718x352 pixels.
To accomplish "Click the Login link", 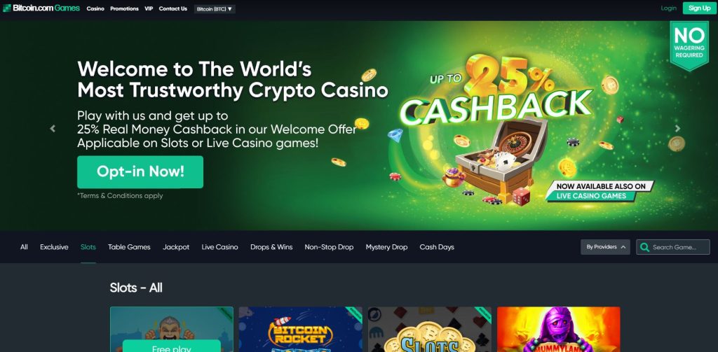I will coord(668,8).
